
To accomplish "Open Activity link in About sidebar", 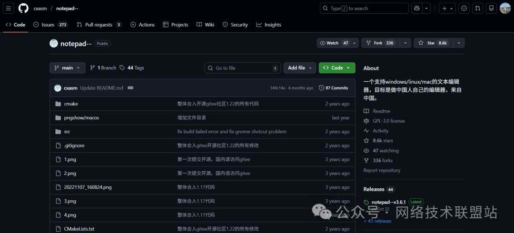I will click(376, 131).
